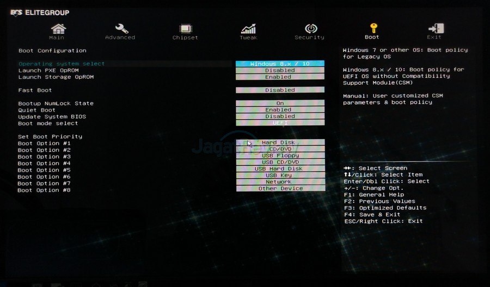This screenshot has width=490, height=287.
Task: Click the Exit door icon
Action: 436,28
